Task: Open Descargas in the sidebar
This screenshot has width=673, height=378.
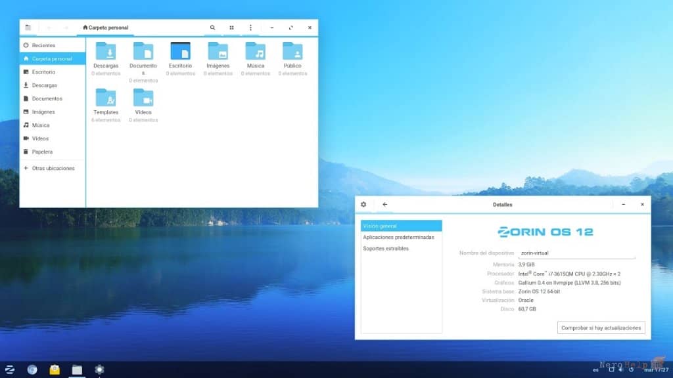Action: pyautogui.click(x=53, y=85)
